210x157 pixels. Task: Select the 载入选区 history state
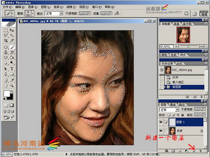click(182, 82)
